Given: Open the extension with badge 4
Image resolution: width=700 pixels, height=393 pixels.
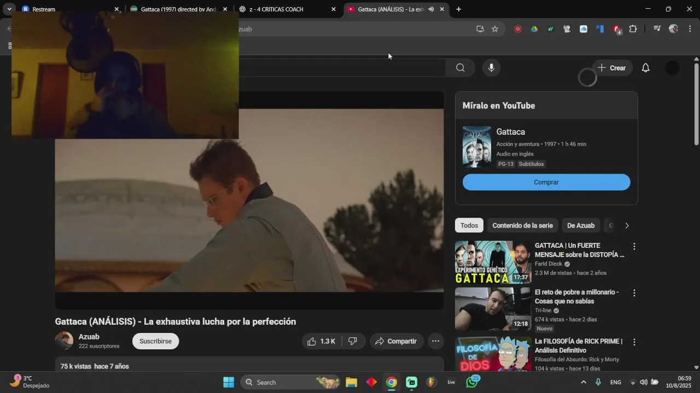Looking at the screenshot, I should pos(617,29).
